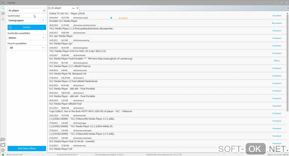Download ?VLC Media Player.1.1.5.final.updated entry
The image size is (289, 156).
coord(277,31)
